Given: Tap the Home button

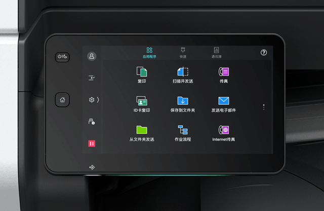Looking at the screenshot, I should click(62, 100).
